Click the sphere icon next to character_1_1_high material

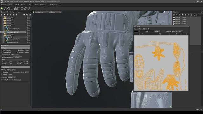pos(174,17)
